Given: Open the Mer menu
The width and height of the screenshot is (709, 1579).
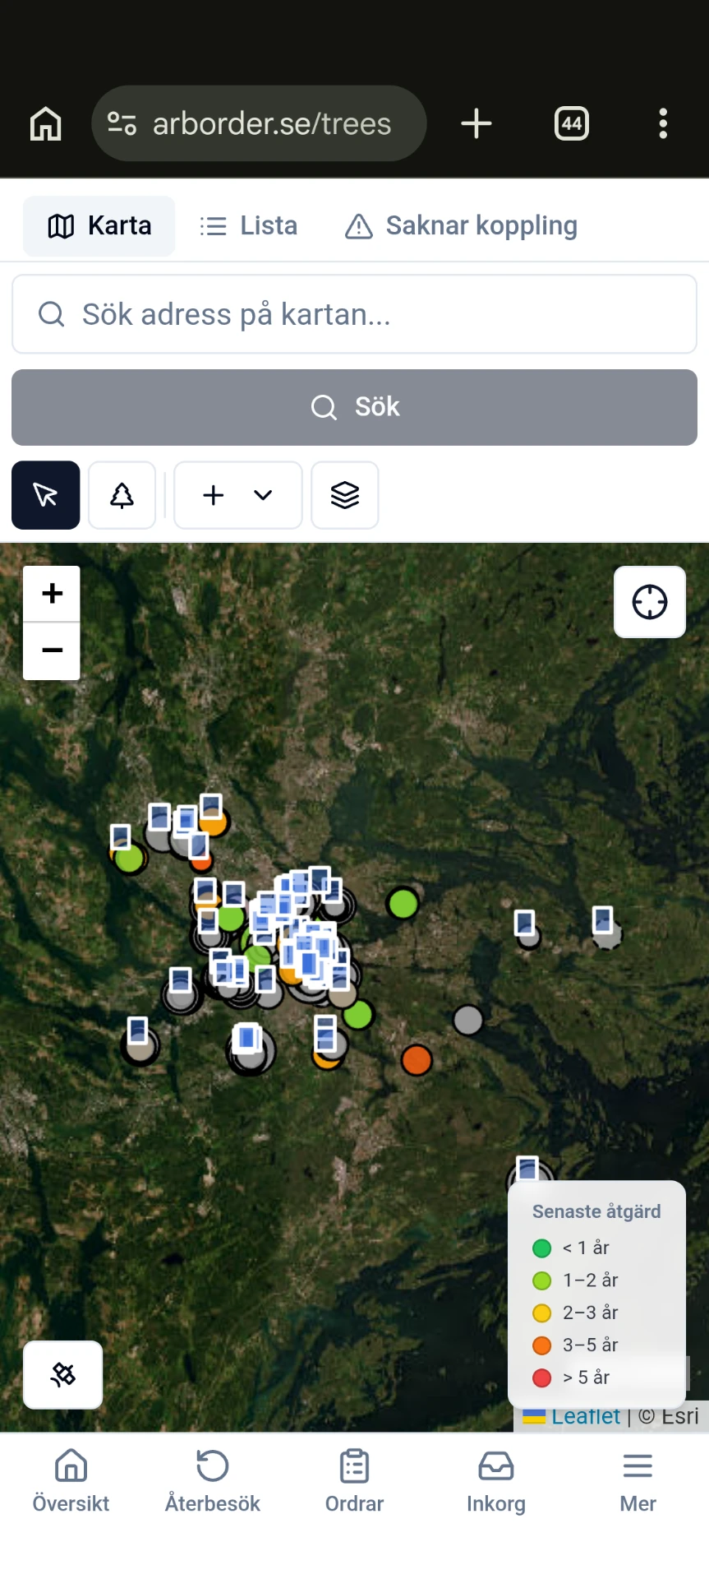Looking at the screenshot, I should click(638, 1483).
